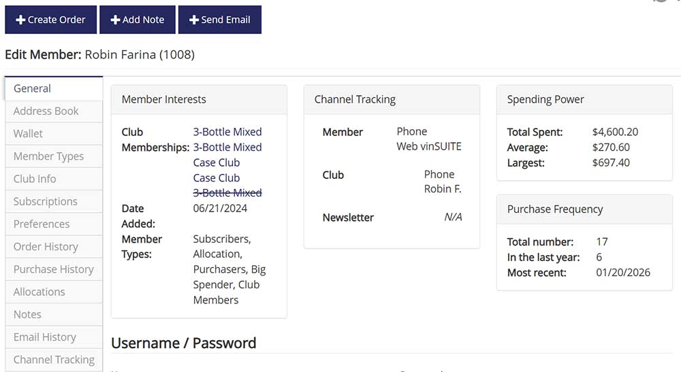Open the Address Book tab
Image resolution: width=681 pixels, height=372 pixels.
pyautogui.click(x=54, y=111)
